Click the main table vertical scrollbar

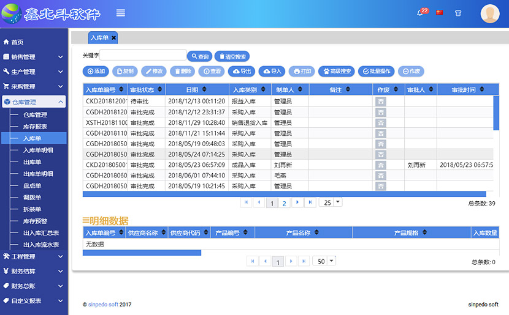tap(496, 113)
